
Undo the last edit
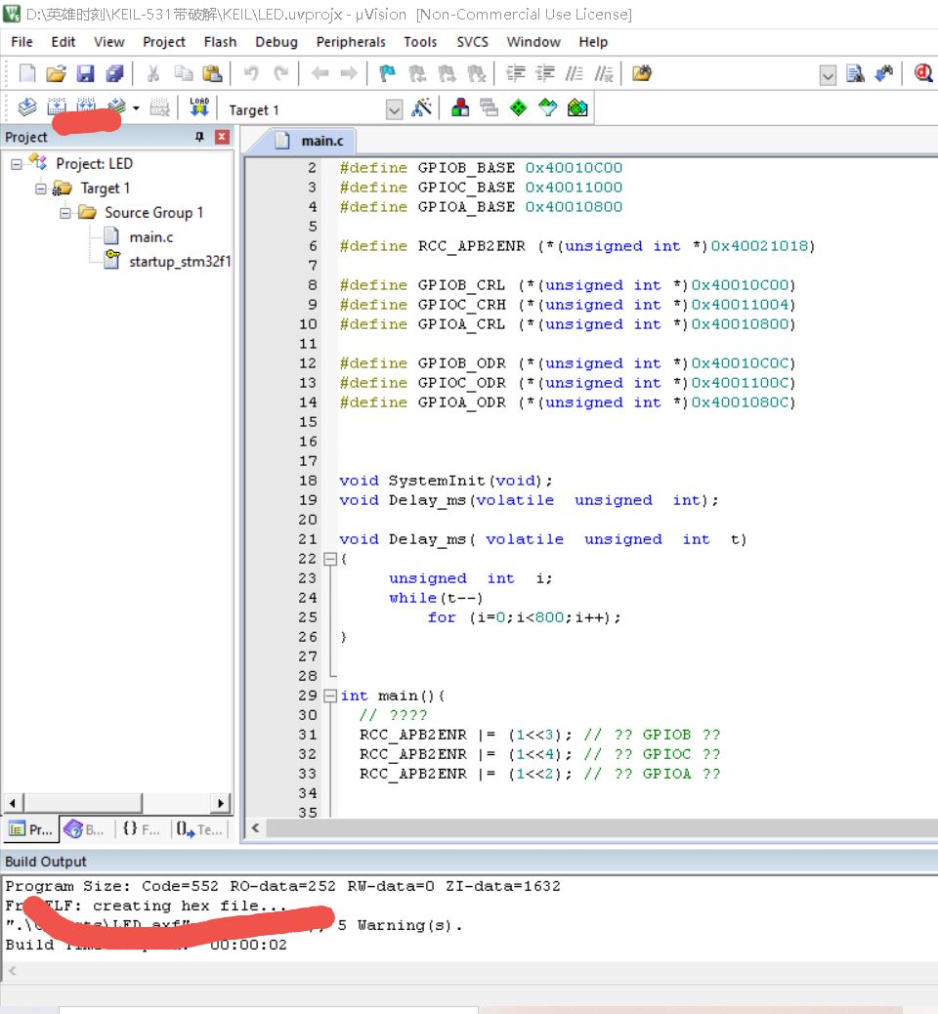coord(251,73)
